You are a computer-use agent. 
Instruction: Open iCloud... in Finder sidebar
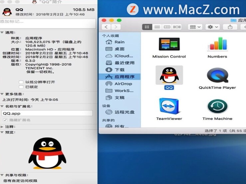click(x=120, y=56)
